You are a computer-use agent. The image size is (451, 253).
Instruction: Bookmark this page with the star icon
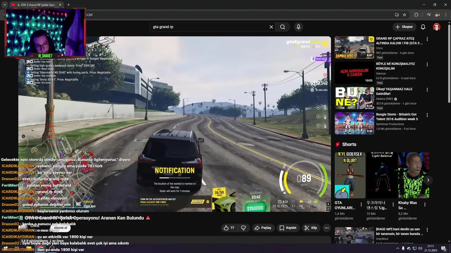404,15
